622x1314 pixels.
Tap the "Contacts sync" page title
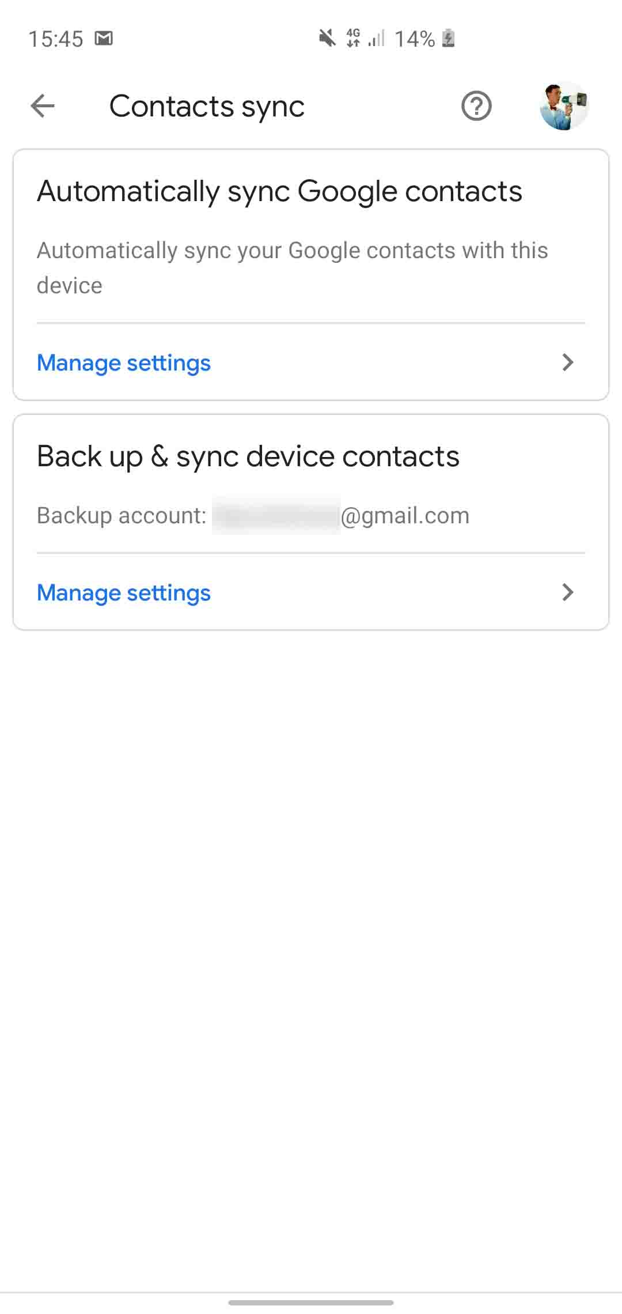pos(207,107)
